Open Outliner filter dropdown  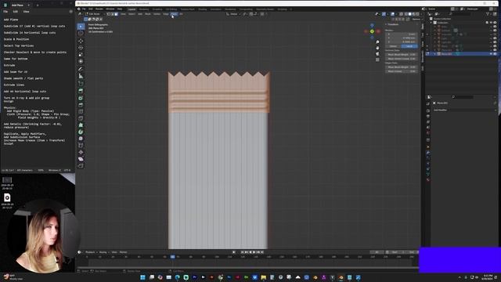click(x=488, y=14)
